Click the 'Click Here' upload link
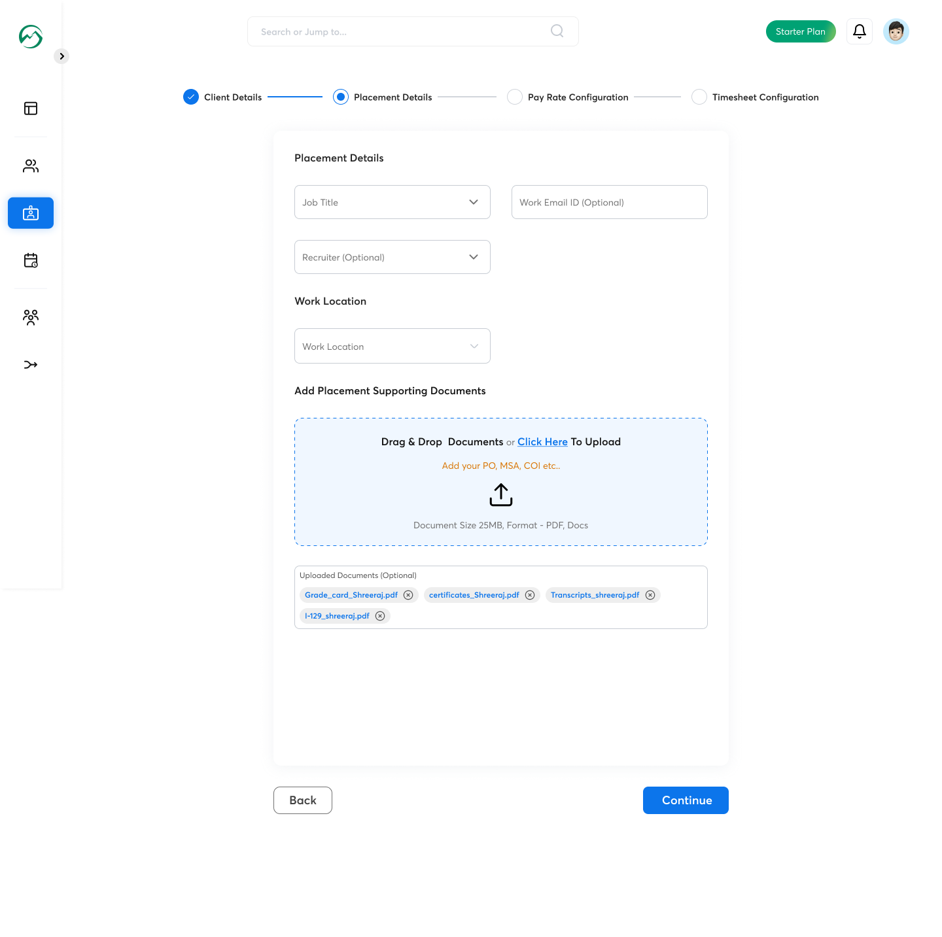This screenshot has height=937, width=942. pos(542,442)
